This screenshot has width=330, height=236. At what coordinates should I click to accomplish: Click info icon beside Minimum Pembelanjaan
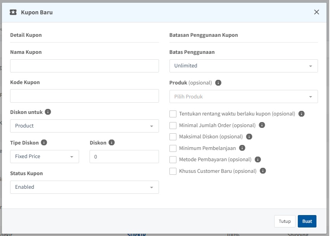pos(242,148)
